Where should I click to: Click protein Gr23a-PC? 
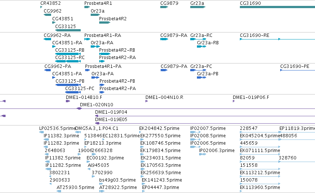click(x=201, y=66)
